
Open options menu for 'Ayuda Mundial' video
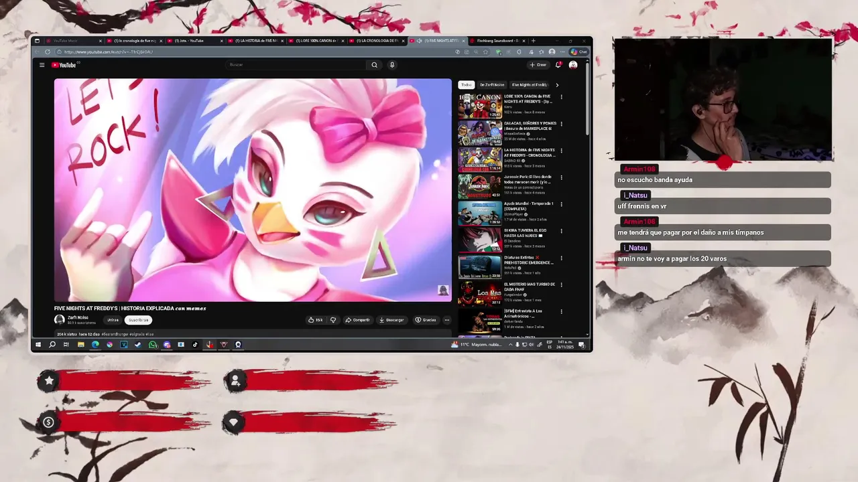point(561,204)
